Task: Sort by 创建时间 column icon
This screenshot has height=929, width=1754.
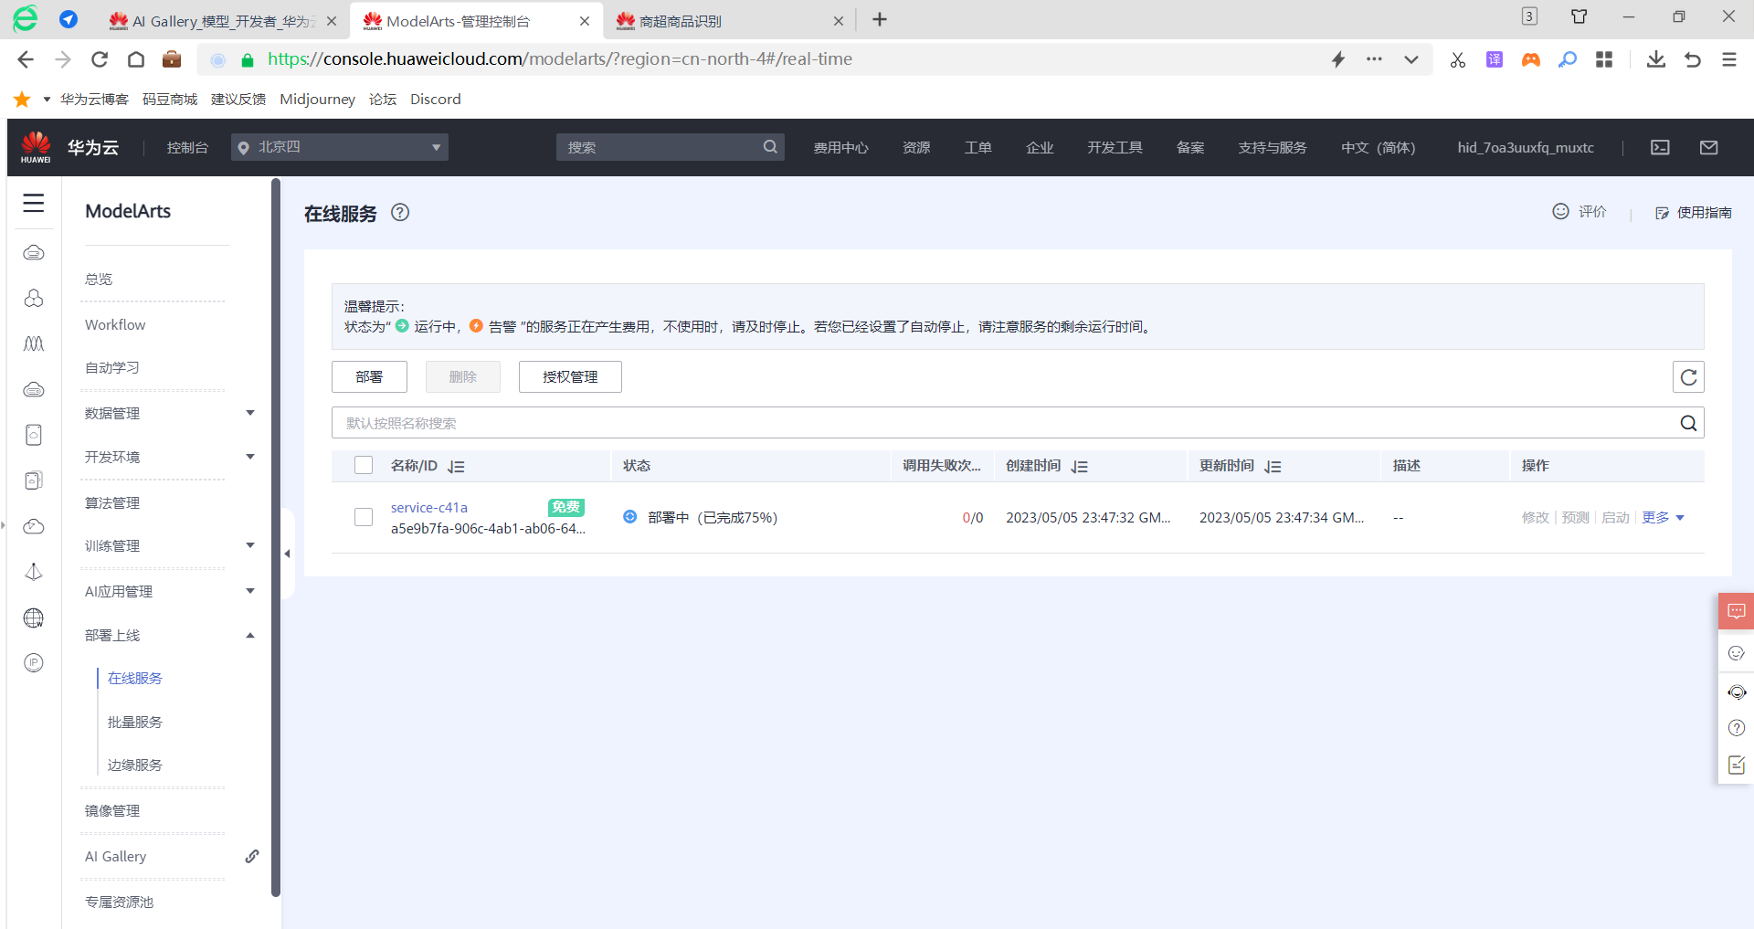Action: [1079, 467]
